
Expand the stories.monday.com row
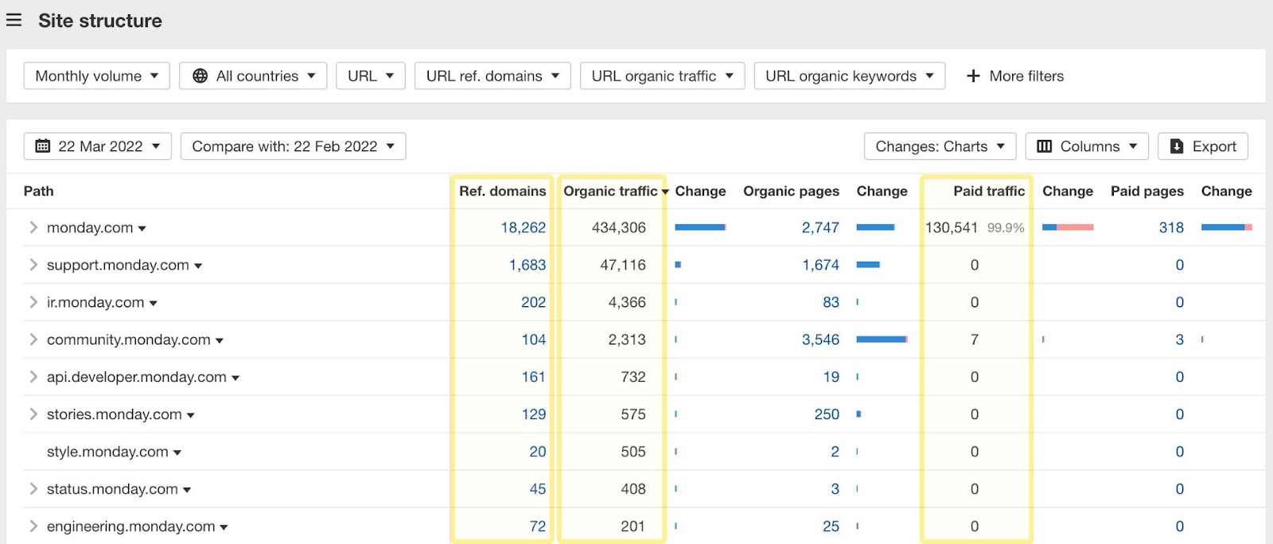point(33,414)
